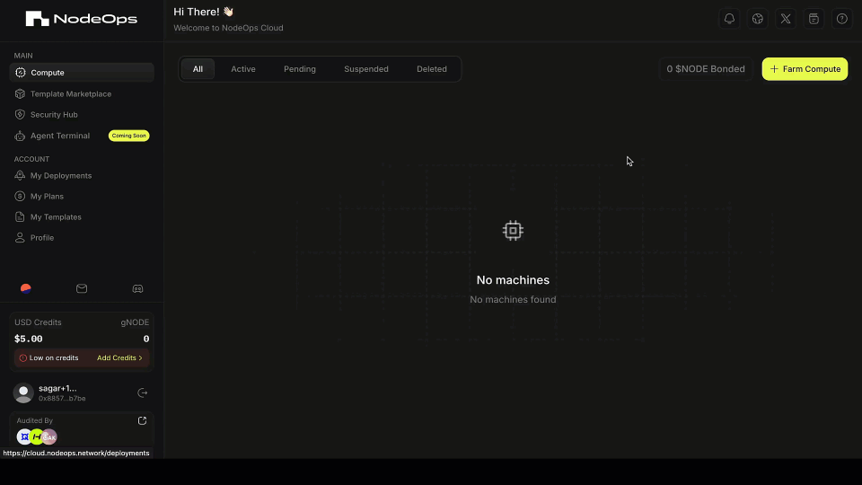Click the Low on credits text
Screen dimensions: 862x485
click(54, 358)
